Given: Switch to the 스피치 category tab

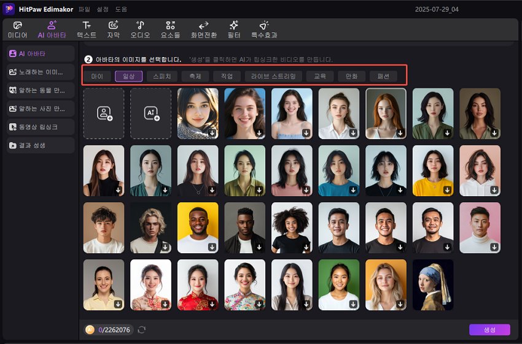Looking at the screenshot, I should point(162,76).
